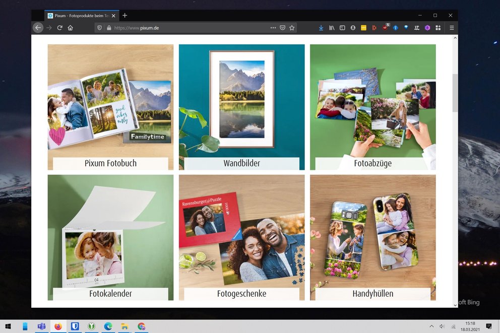This screenshot has height=333, width=500.
Task: Open the Windows Start menu
Action: click(8, 326)
